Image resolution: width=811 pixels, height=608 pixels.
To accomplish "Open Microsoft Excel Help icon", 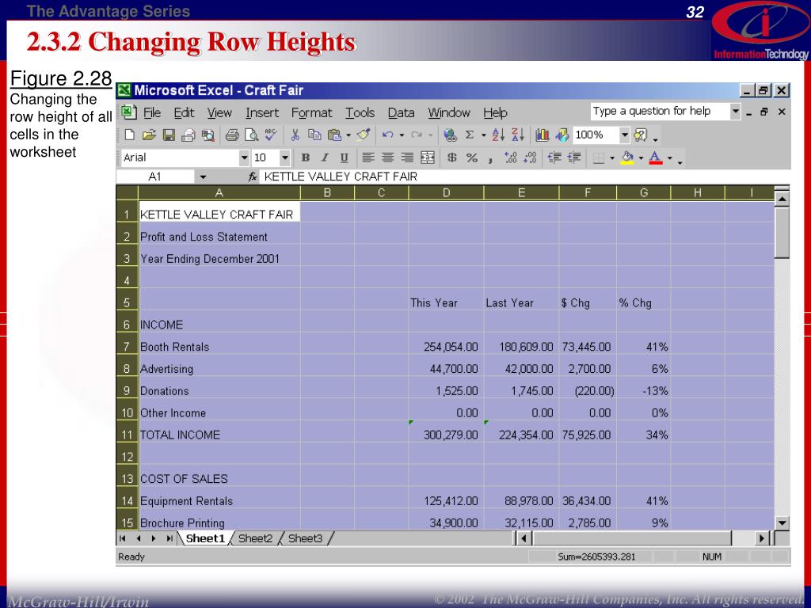I will [x=640, y=135].
